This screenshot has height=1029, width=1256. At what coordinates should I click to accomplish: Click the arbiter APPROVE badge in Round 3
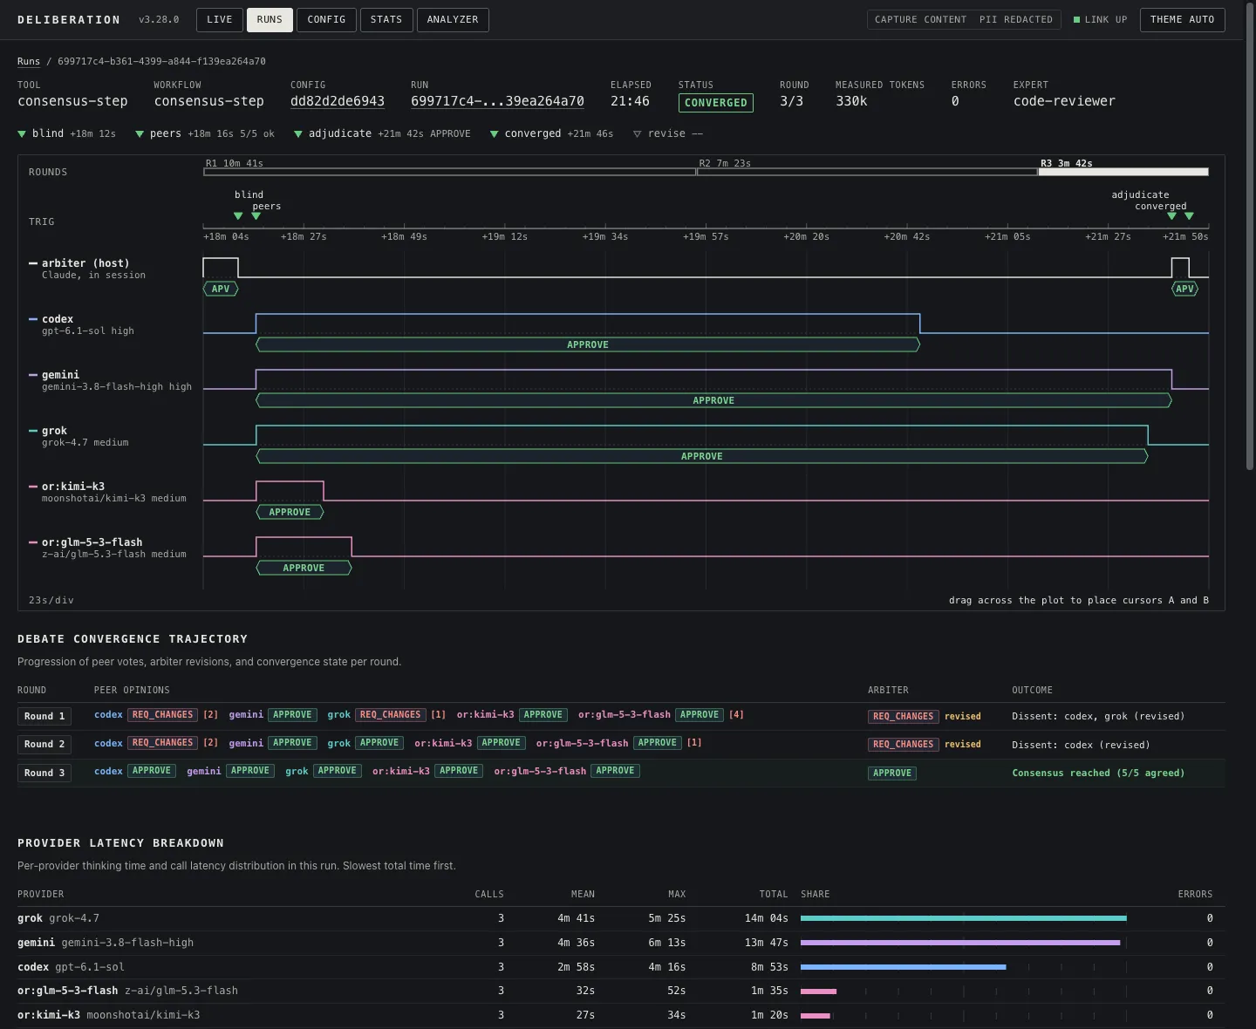tap(892, 773)
